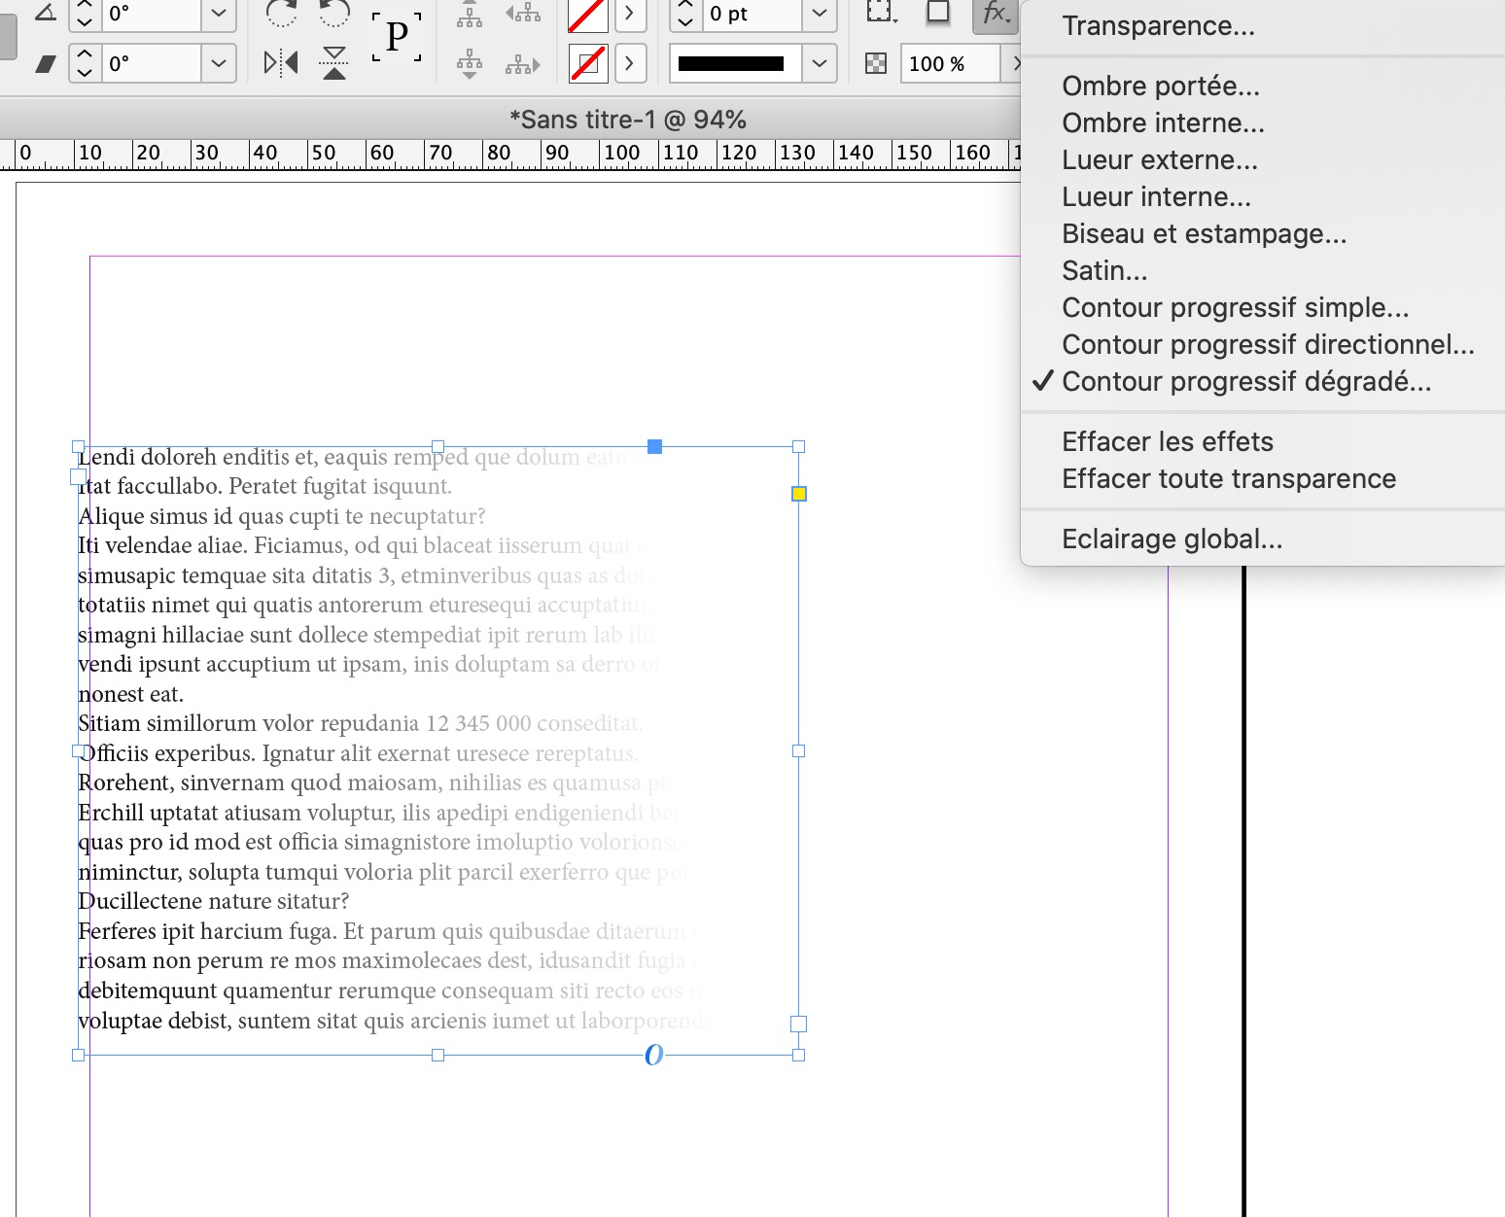
Task: Click the select container hierarchy icon
Action: tap(470, 15)
